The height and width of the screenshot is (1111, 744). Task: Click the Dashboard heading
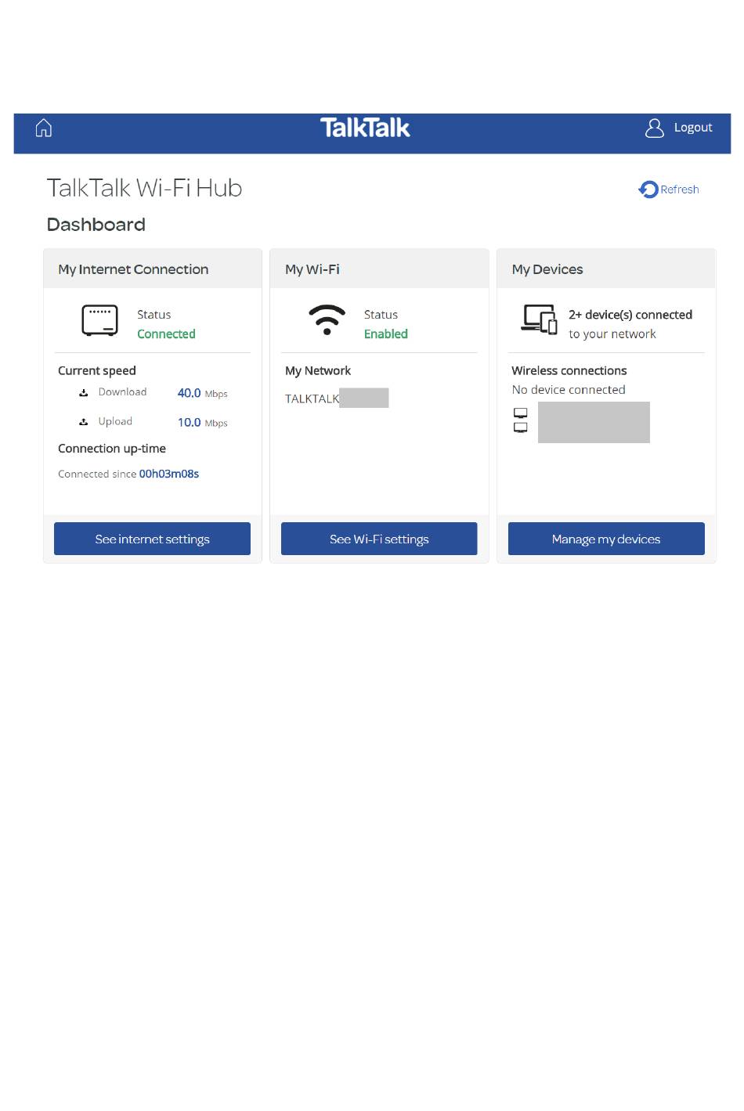96,225
